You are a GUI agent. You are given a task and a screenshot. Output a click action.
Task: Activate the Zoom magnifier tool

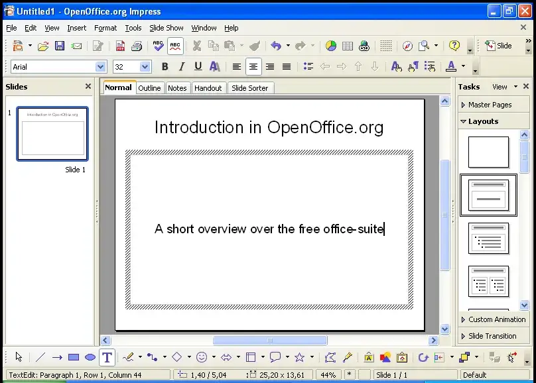[424, 46]
